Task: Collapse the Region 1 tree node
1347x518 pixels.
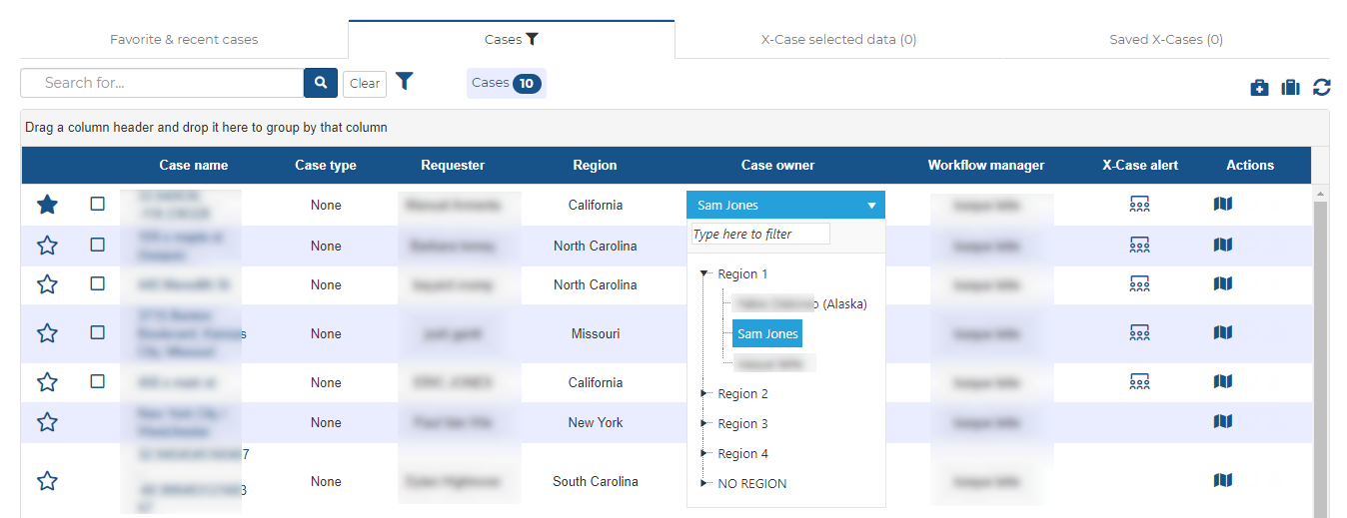Action: tap(704, 273)
